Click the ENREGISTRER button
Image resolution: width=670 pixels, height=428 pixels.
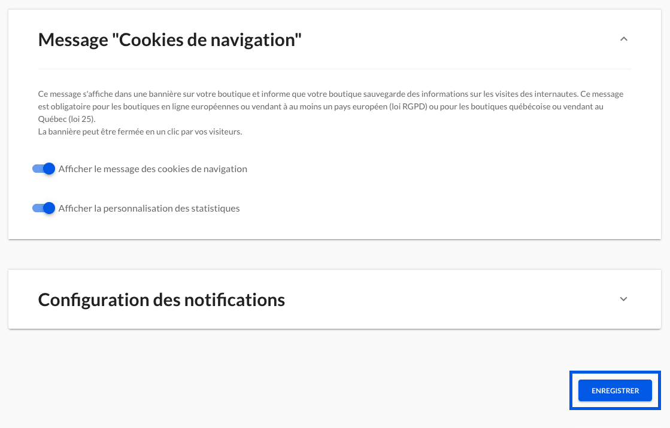[x=615, y=390]
